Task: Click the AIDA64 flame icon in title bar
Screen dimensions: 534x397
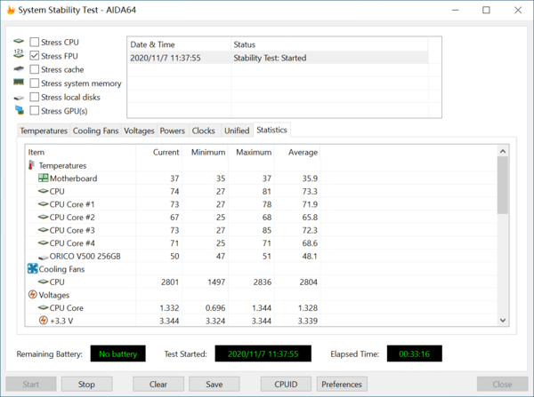Action: pyautogui.click(x=11, y=10)
